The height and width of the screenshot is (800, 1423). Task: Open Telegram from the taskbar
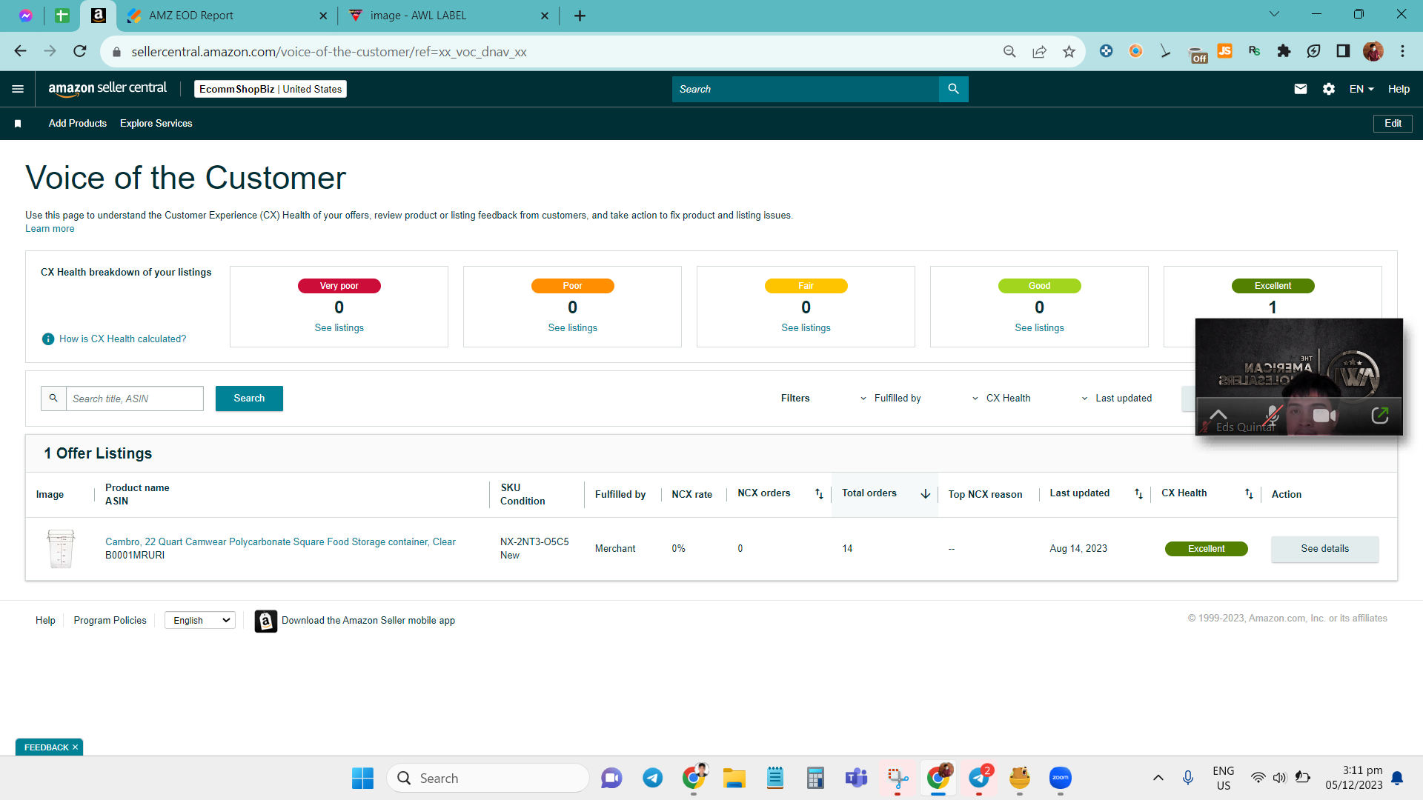[x=652, y=778]
